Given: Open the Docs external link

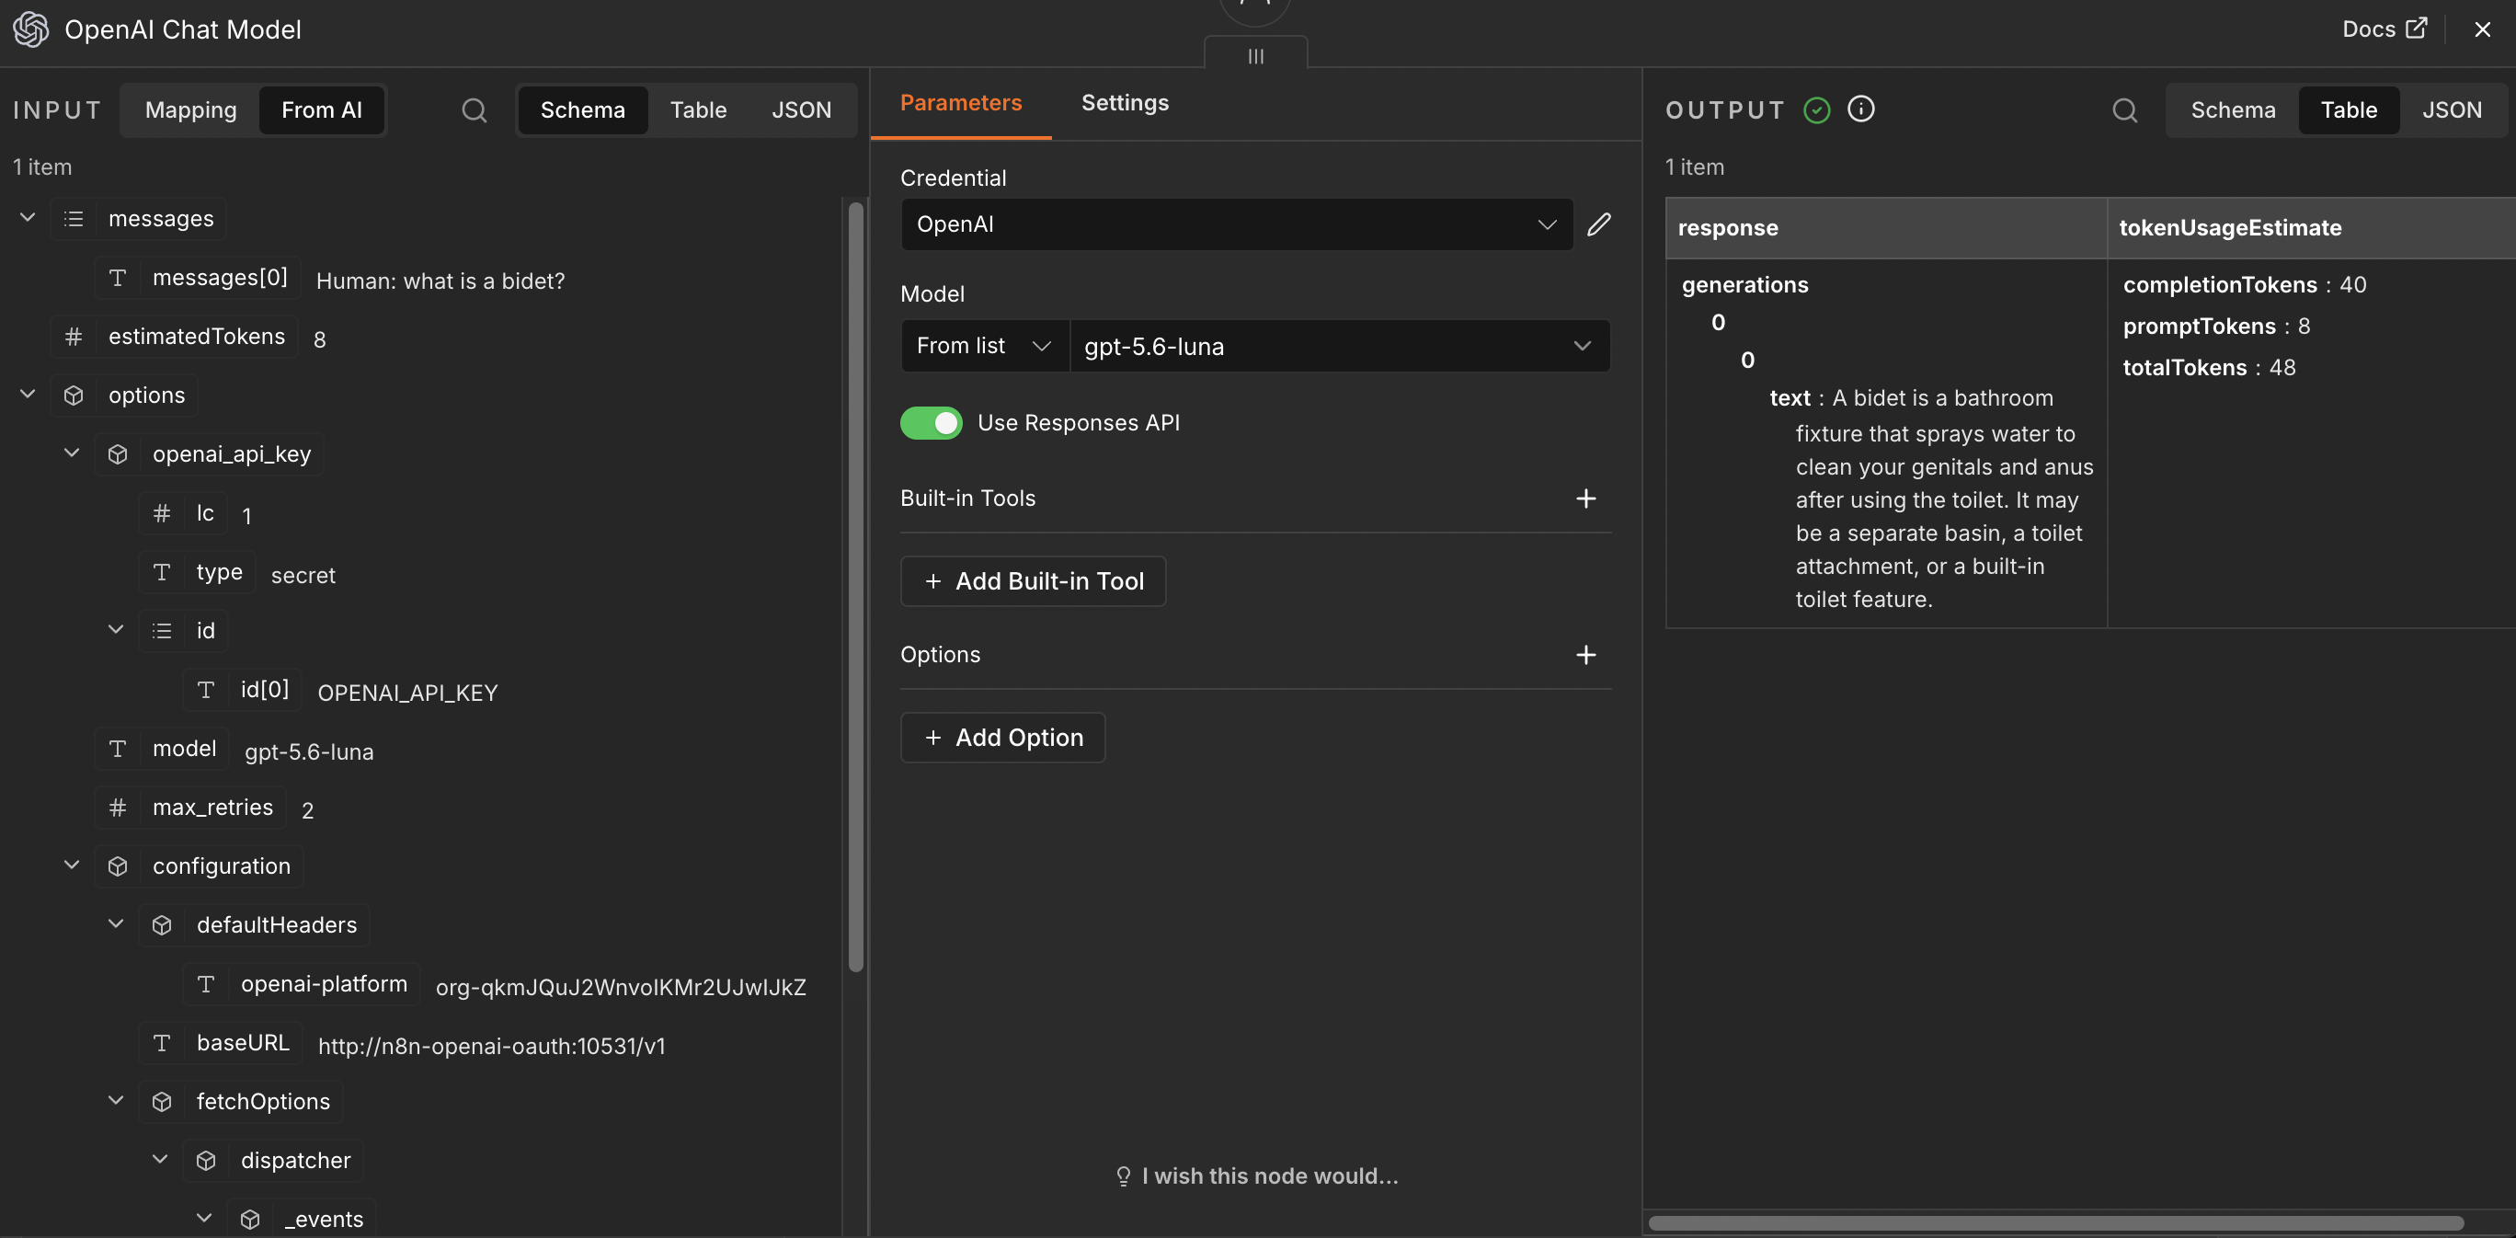Looking at the screenshot, I should click(x=2384, y=29).
